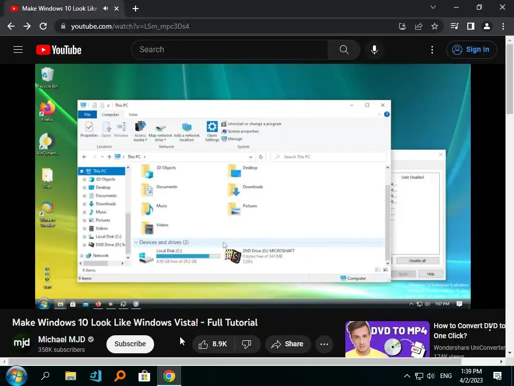Open the orange search app on taskbar
This screenshot has height=386, width=514.
tap(120, 376)
